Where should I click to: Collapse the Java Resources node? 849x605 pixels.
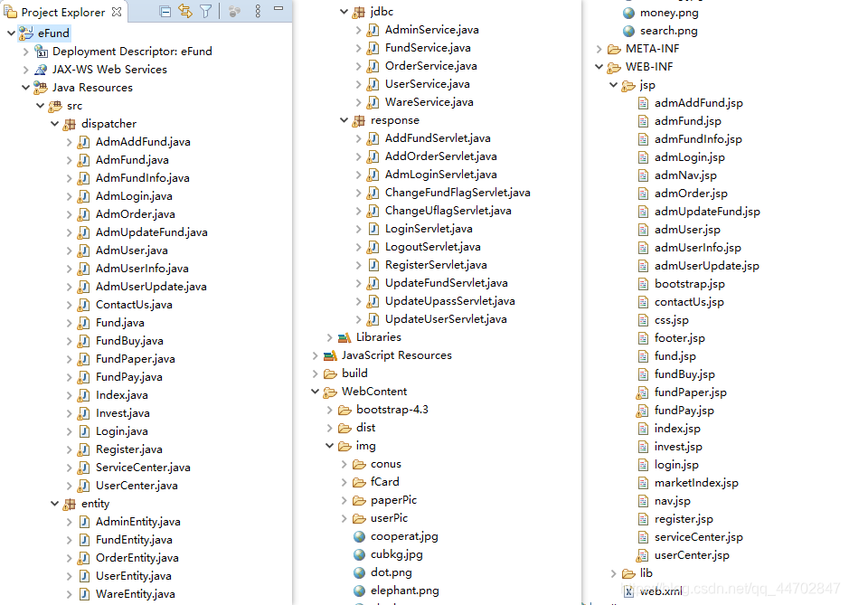coord(25,87)
